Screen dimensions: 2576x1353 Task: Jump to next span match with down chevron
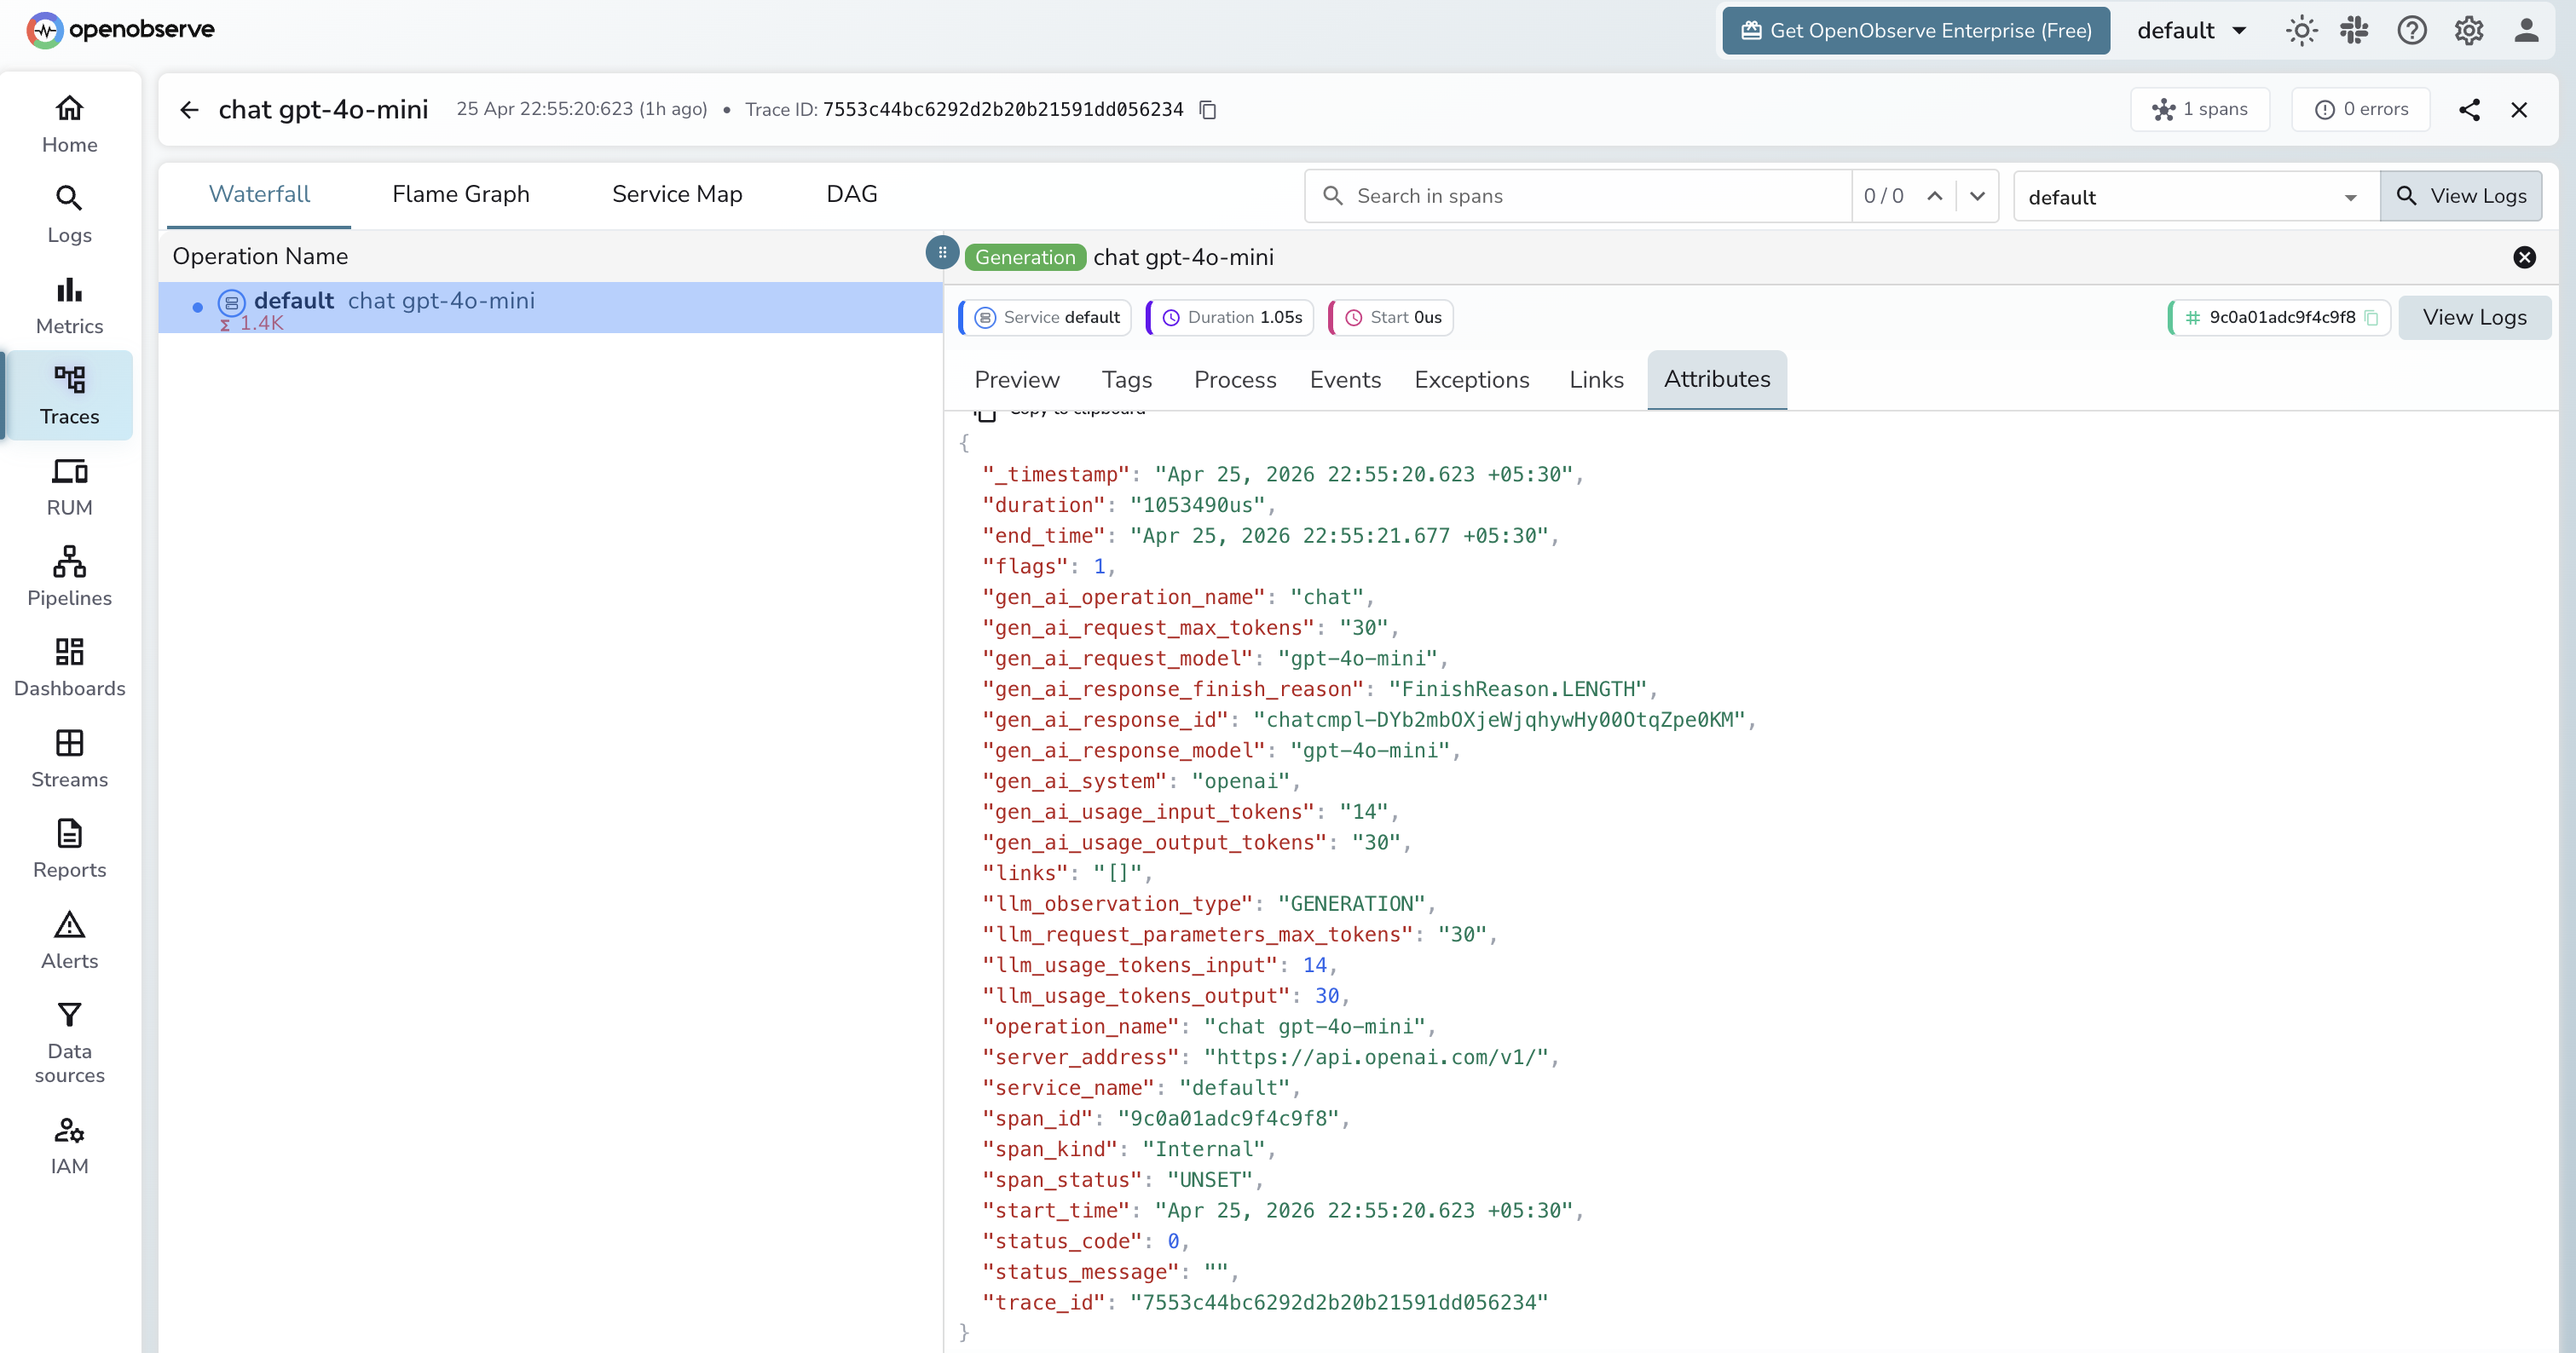pyautogui.click(x=1978, y=196)
